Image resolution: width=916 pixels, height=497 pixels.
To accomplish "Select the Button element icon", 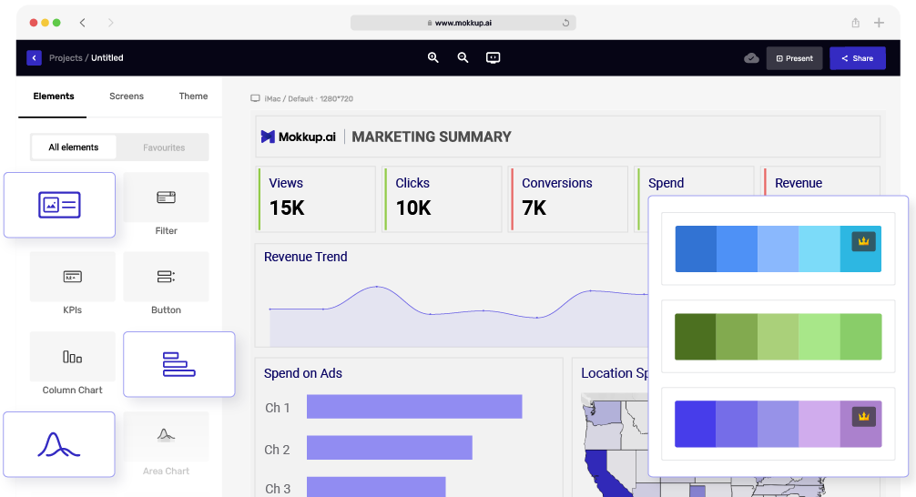I will pos(166,277).
